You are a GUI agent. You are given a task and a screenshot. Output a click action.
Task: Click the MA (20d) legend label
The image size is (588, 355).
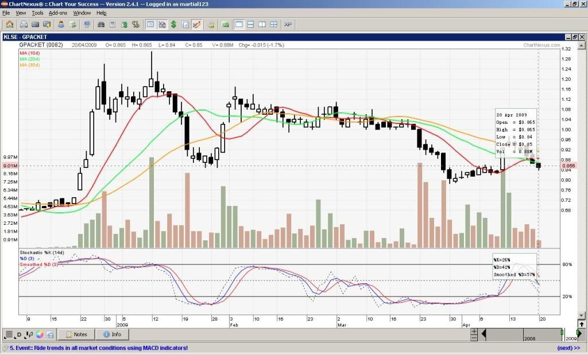coord(30,59)
